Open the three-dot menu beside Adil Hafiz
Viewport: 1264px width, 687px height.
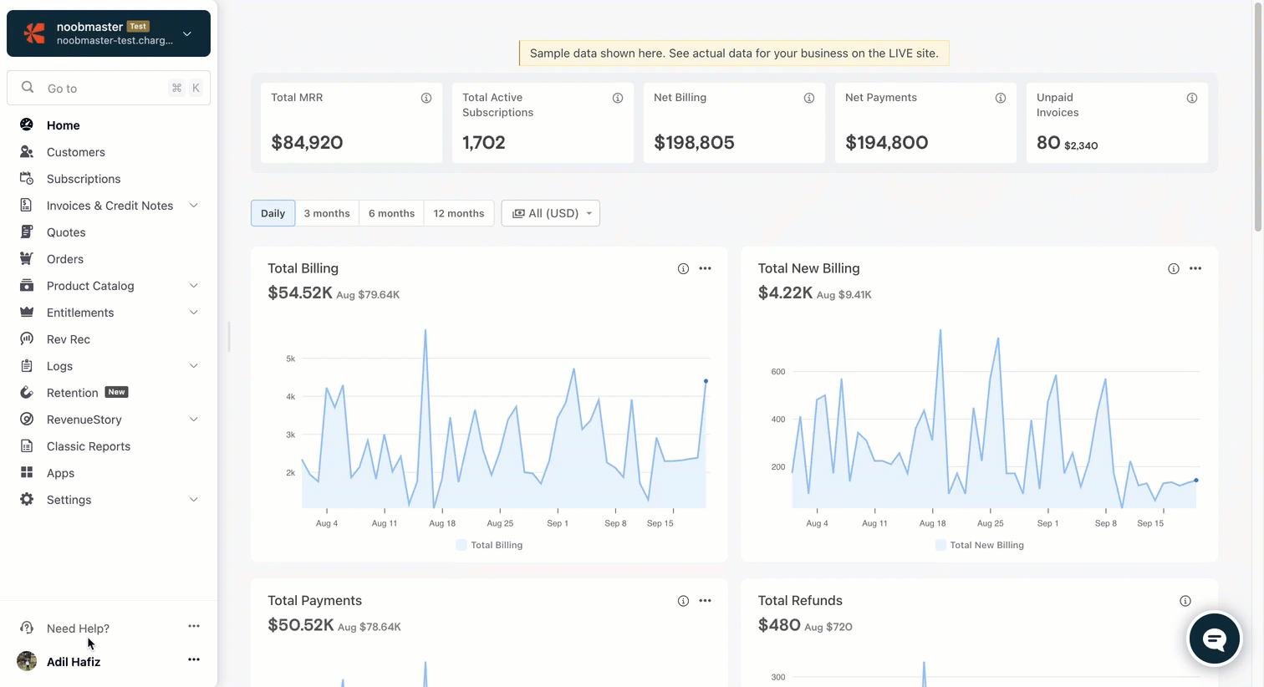[x=194, y=659]
